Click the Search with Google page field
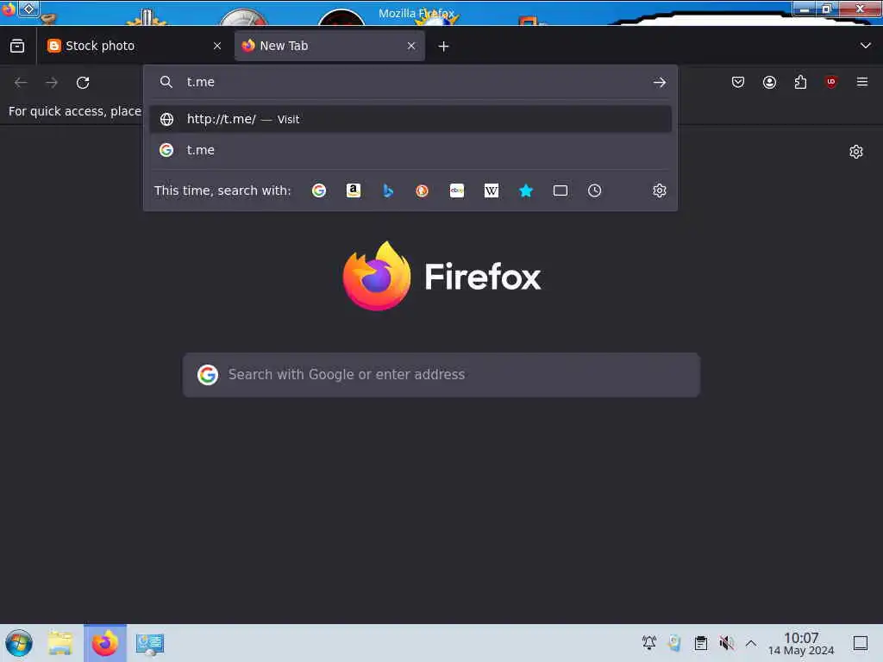This screenshot has width=883, height=662. pos(441,375)
